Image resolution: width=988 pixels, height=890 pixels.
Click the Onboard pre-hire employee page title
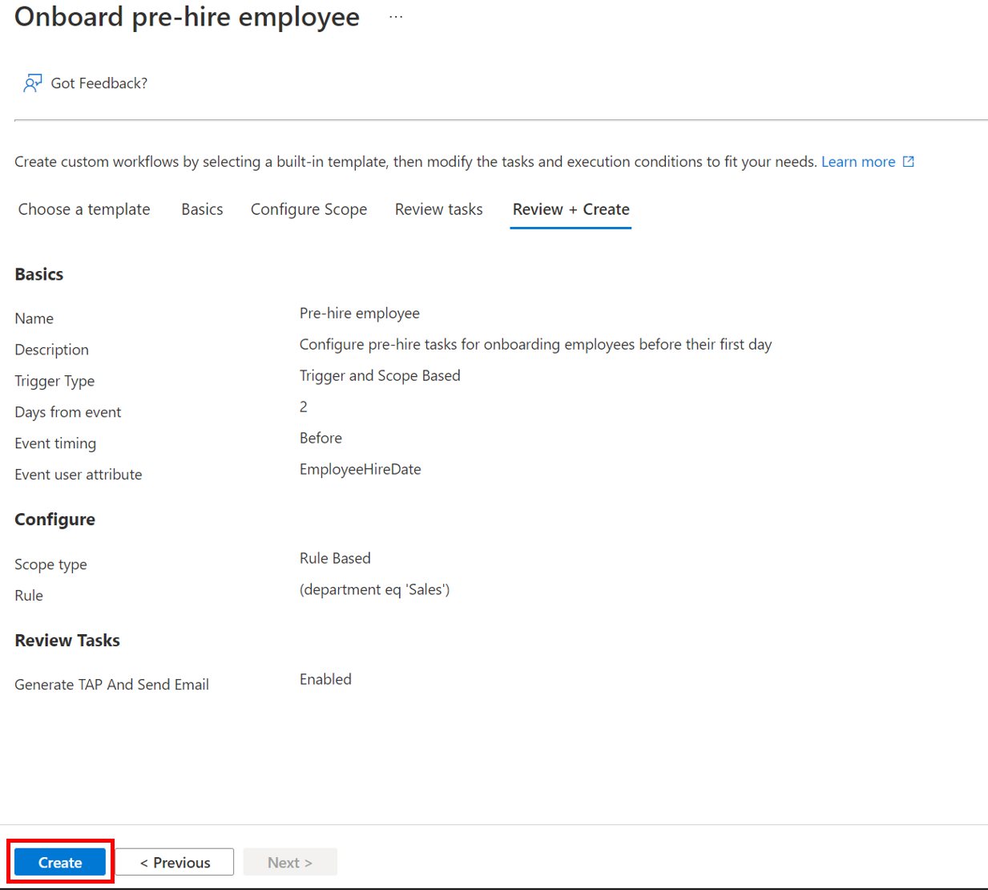pos(187,17)
